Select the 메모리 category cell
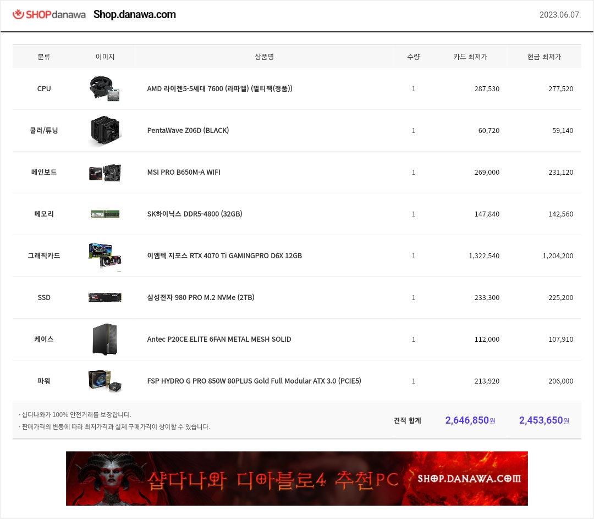Screen dimensions: 594x522 [x=44, y=214]
